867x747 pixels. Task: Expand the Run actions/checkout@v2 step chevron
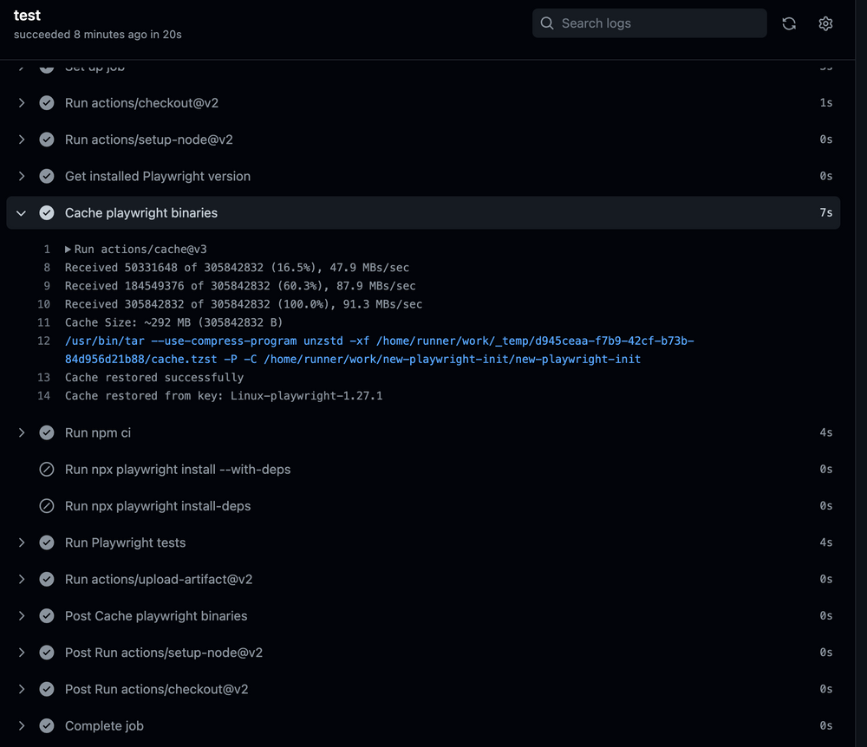point(22,103)
